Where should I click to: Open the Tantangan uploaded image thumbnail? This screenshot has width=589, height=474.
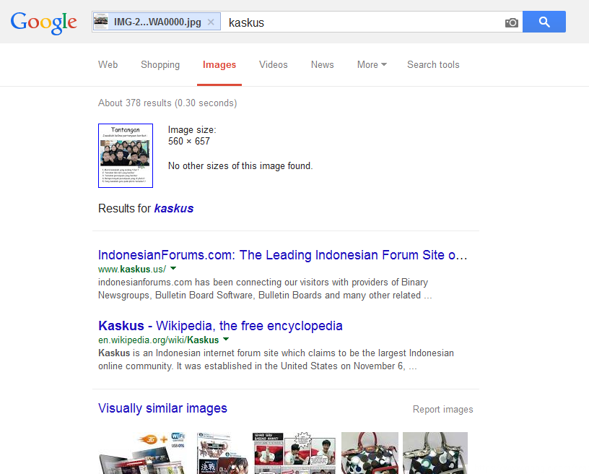pos(126,155)
